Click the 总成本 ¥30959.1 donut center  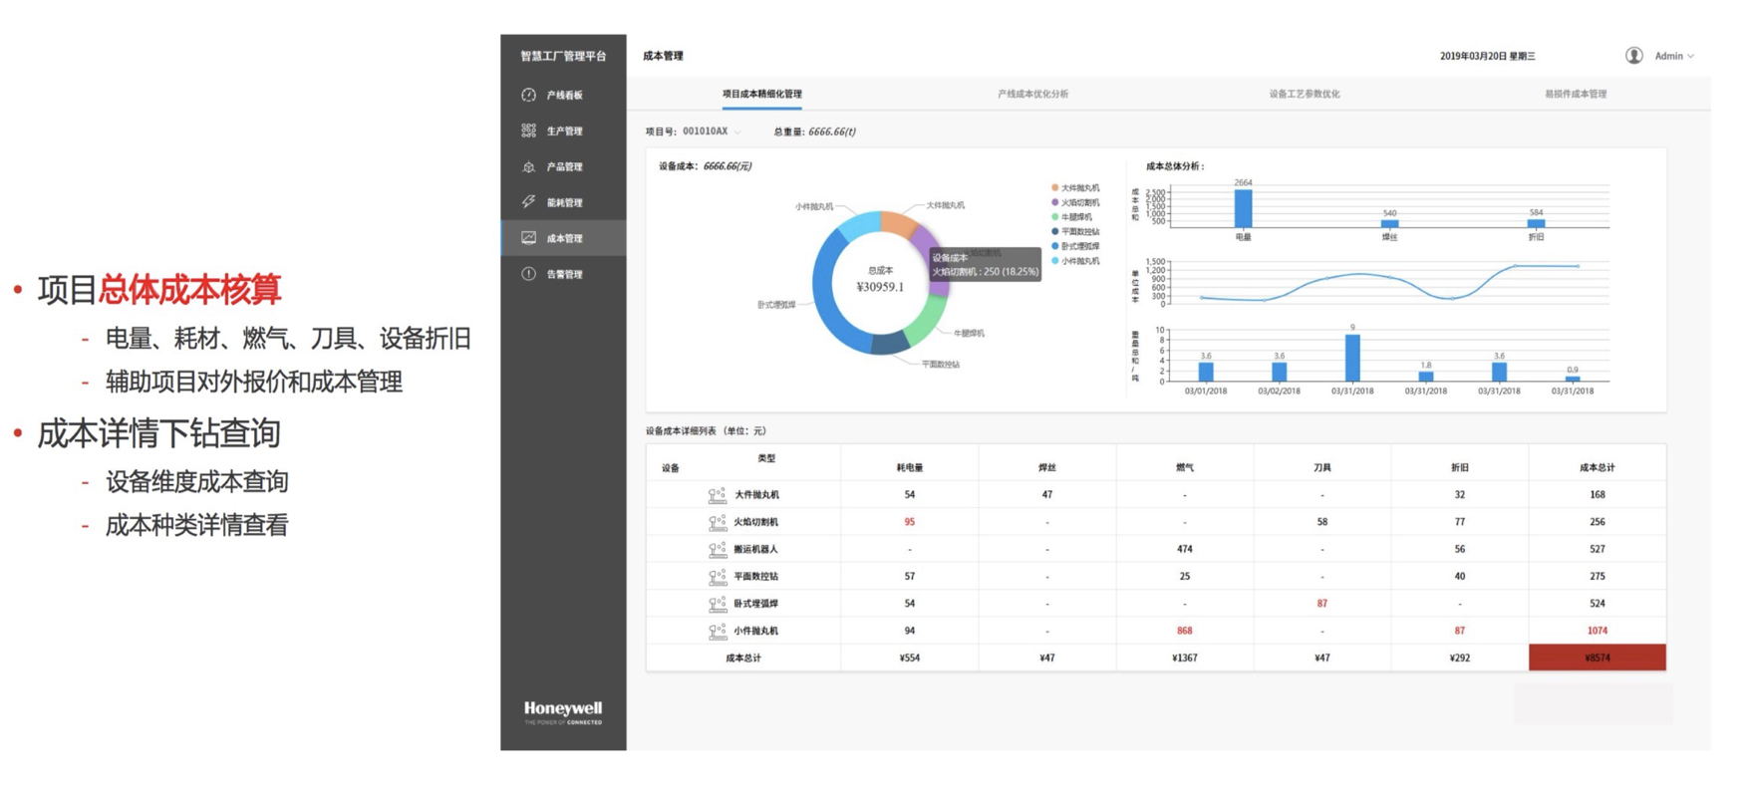pos(880,280)
